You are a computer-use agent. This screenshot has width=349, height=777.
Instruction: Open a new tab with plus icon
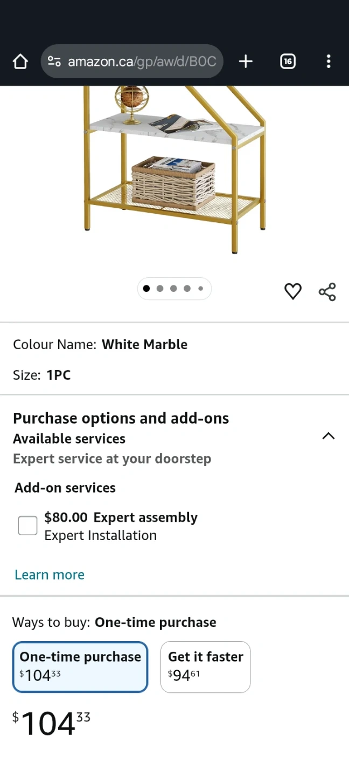pyautogui.click(x=246, y=62)
